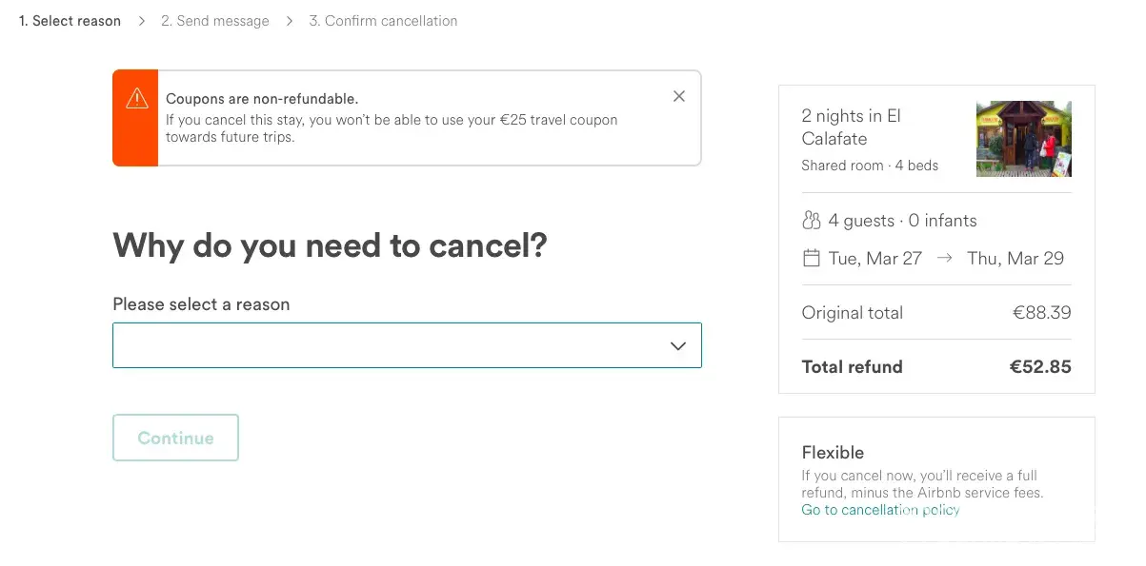Click the Total refund amount €52.85
The image size is (1146, 566).
(1039, 367)
